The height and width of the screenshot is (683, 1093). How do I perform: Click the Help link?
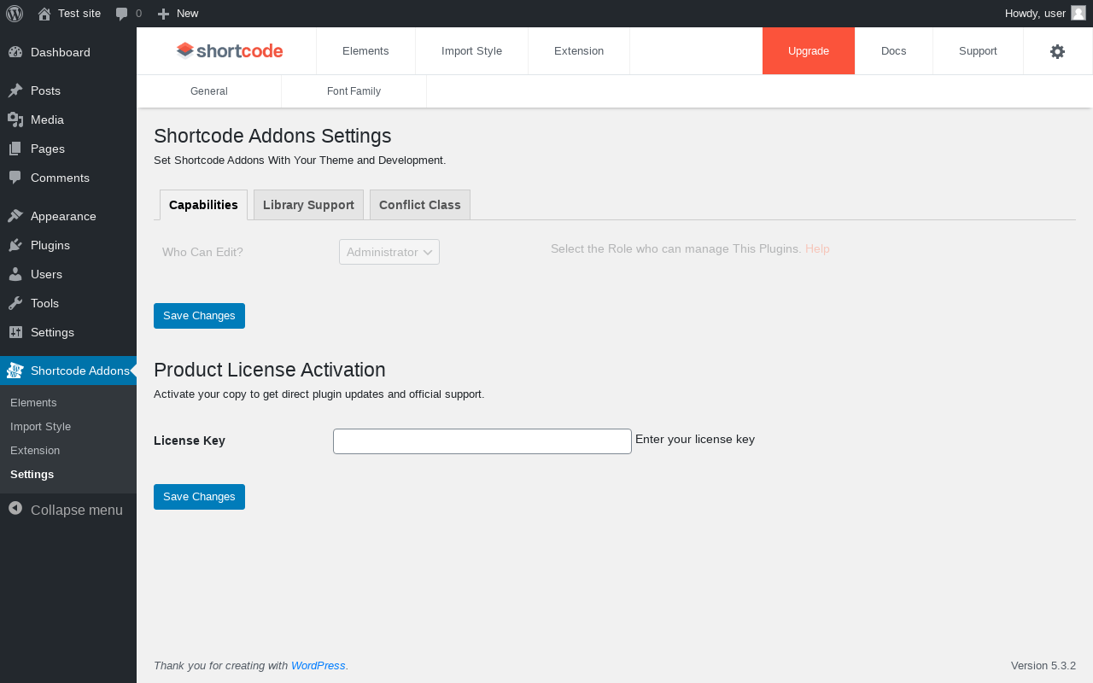click(817, 249)
